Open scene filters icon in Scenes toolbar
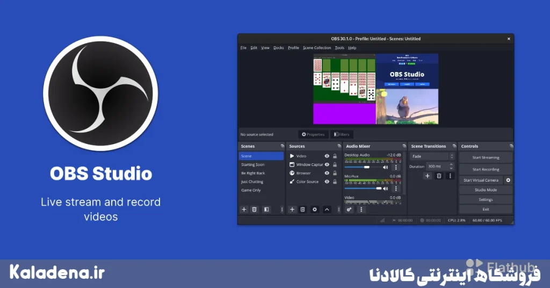This screenshot has height=288, width=550. click(x=266, y=210)
